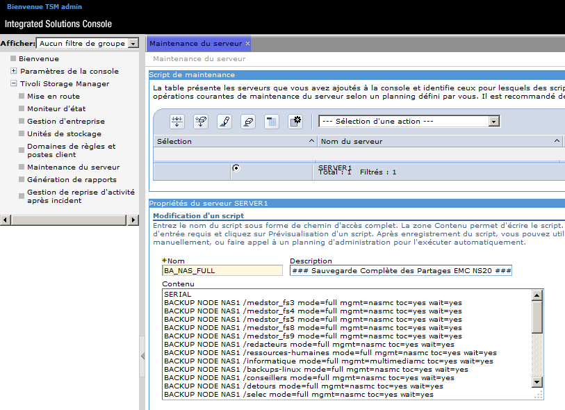Click the script line for /redacteurs
565x410 pixels.
(309, 345)
